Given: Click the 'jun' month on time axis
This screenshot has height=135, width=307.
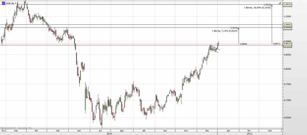Looking at the screenshot, I should [x=79, y=130].
